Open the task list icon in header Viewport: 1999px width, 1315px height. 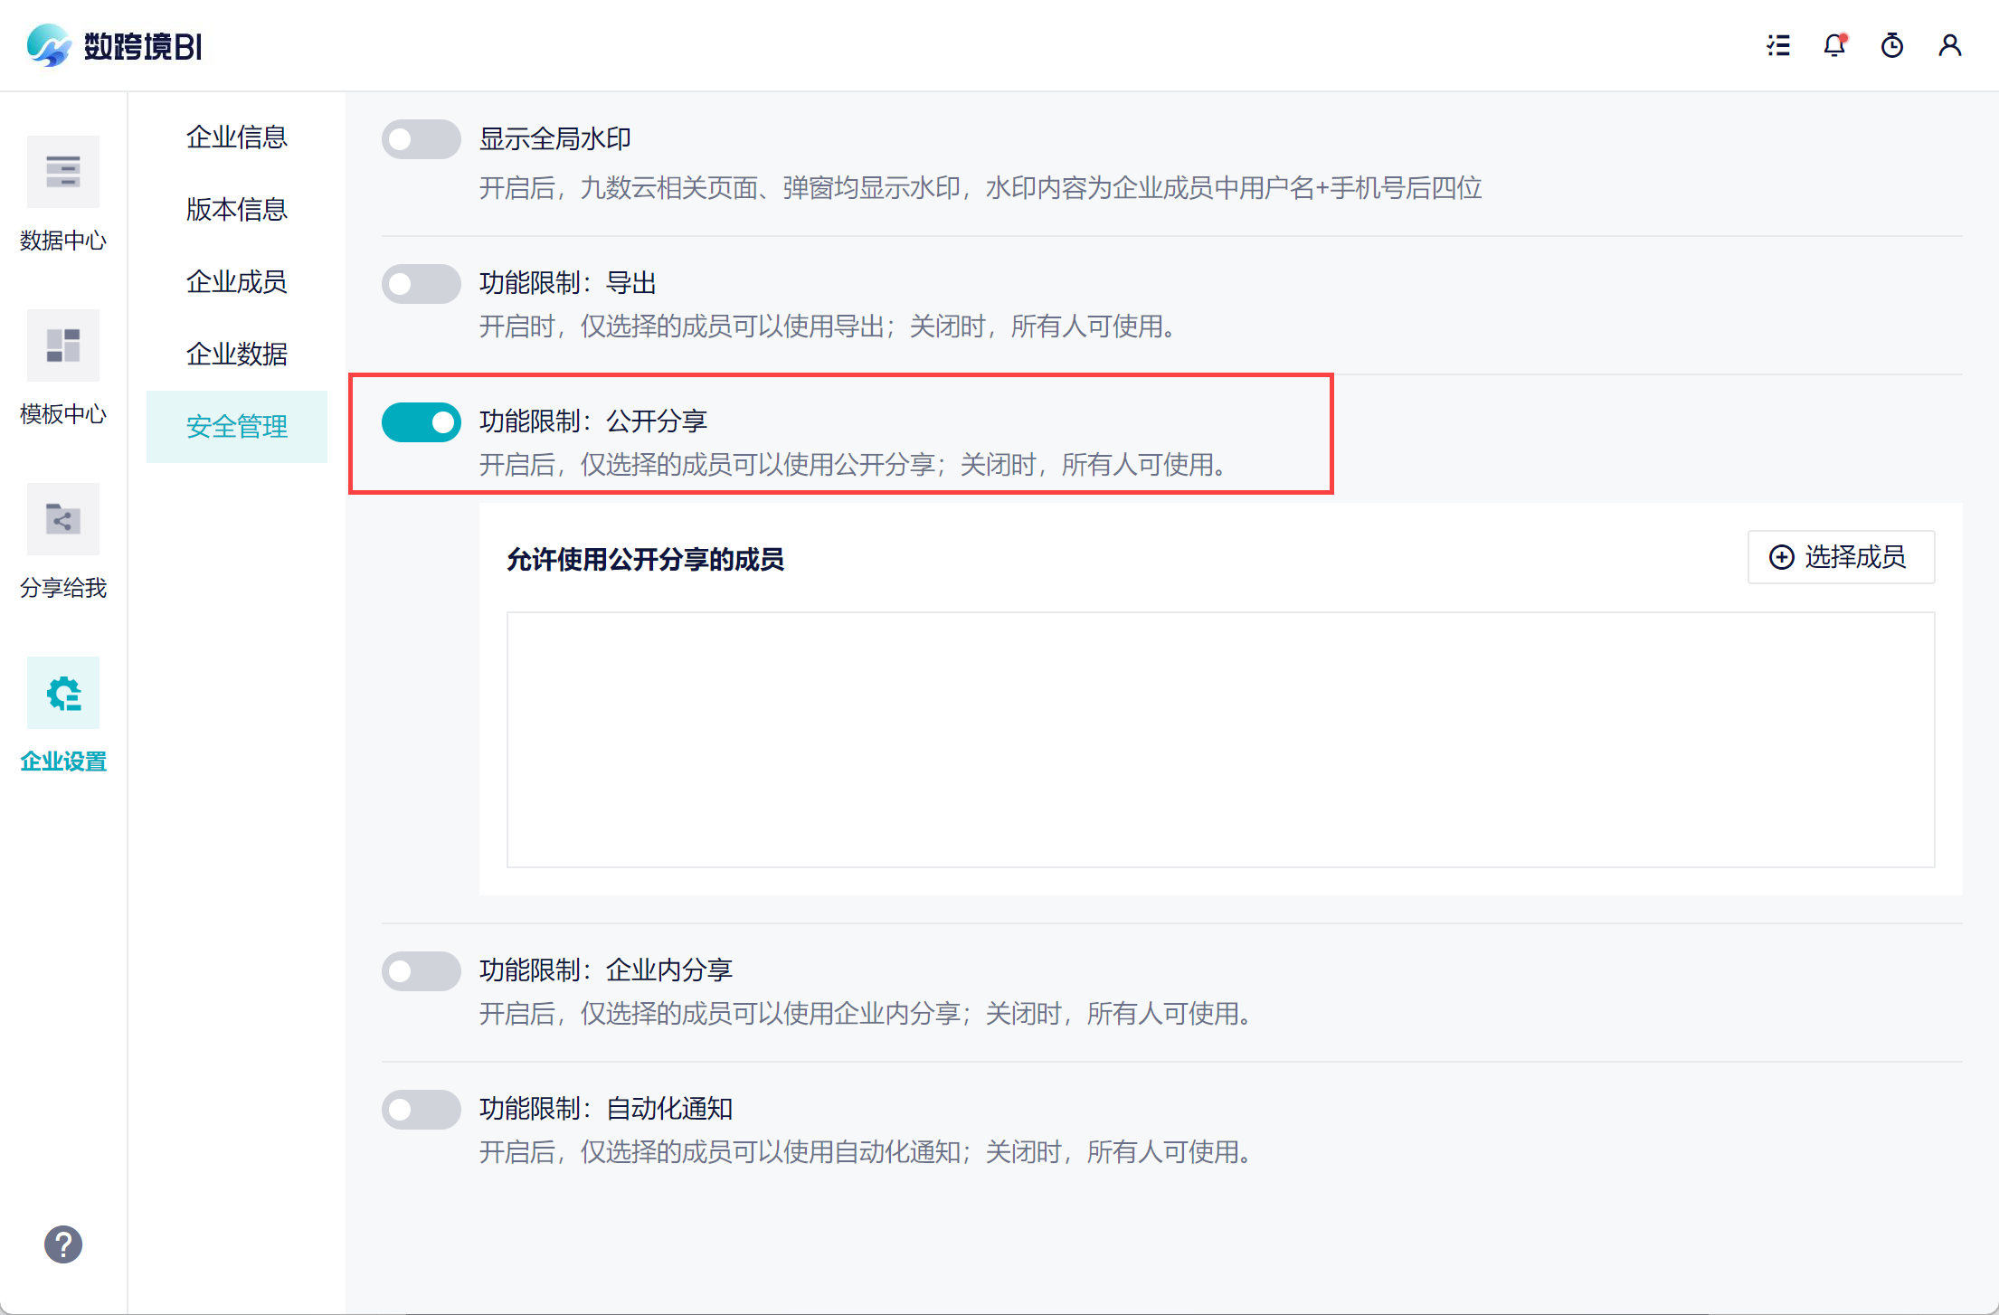tap(1778, 45)
